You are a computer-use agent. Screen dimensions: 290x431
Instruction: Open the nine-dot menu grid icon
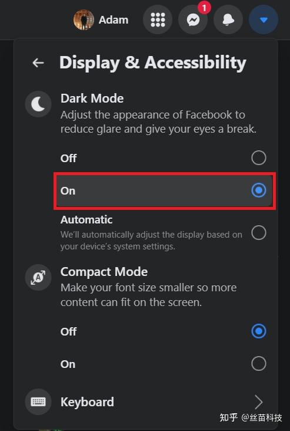click(158, 20)
